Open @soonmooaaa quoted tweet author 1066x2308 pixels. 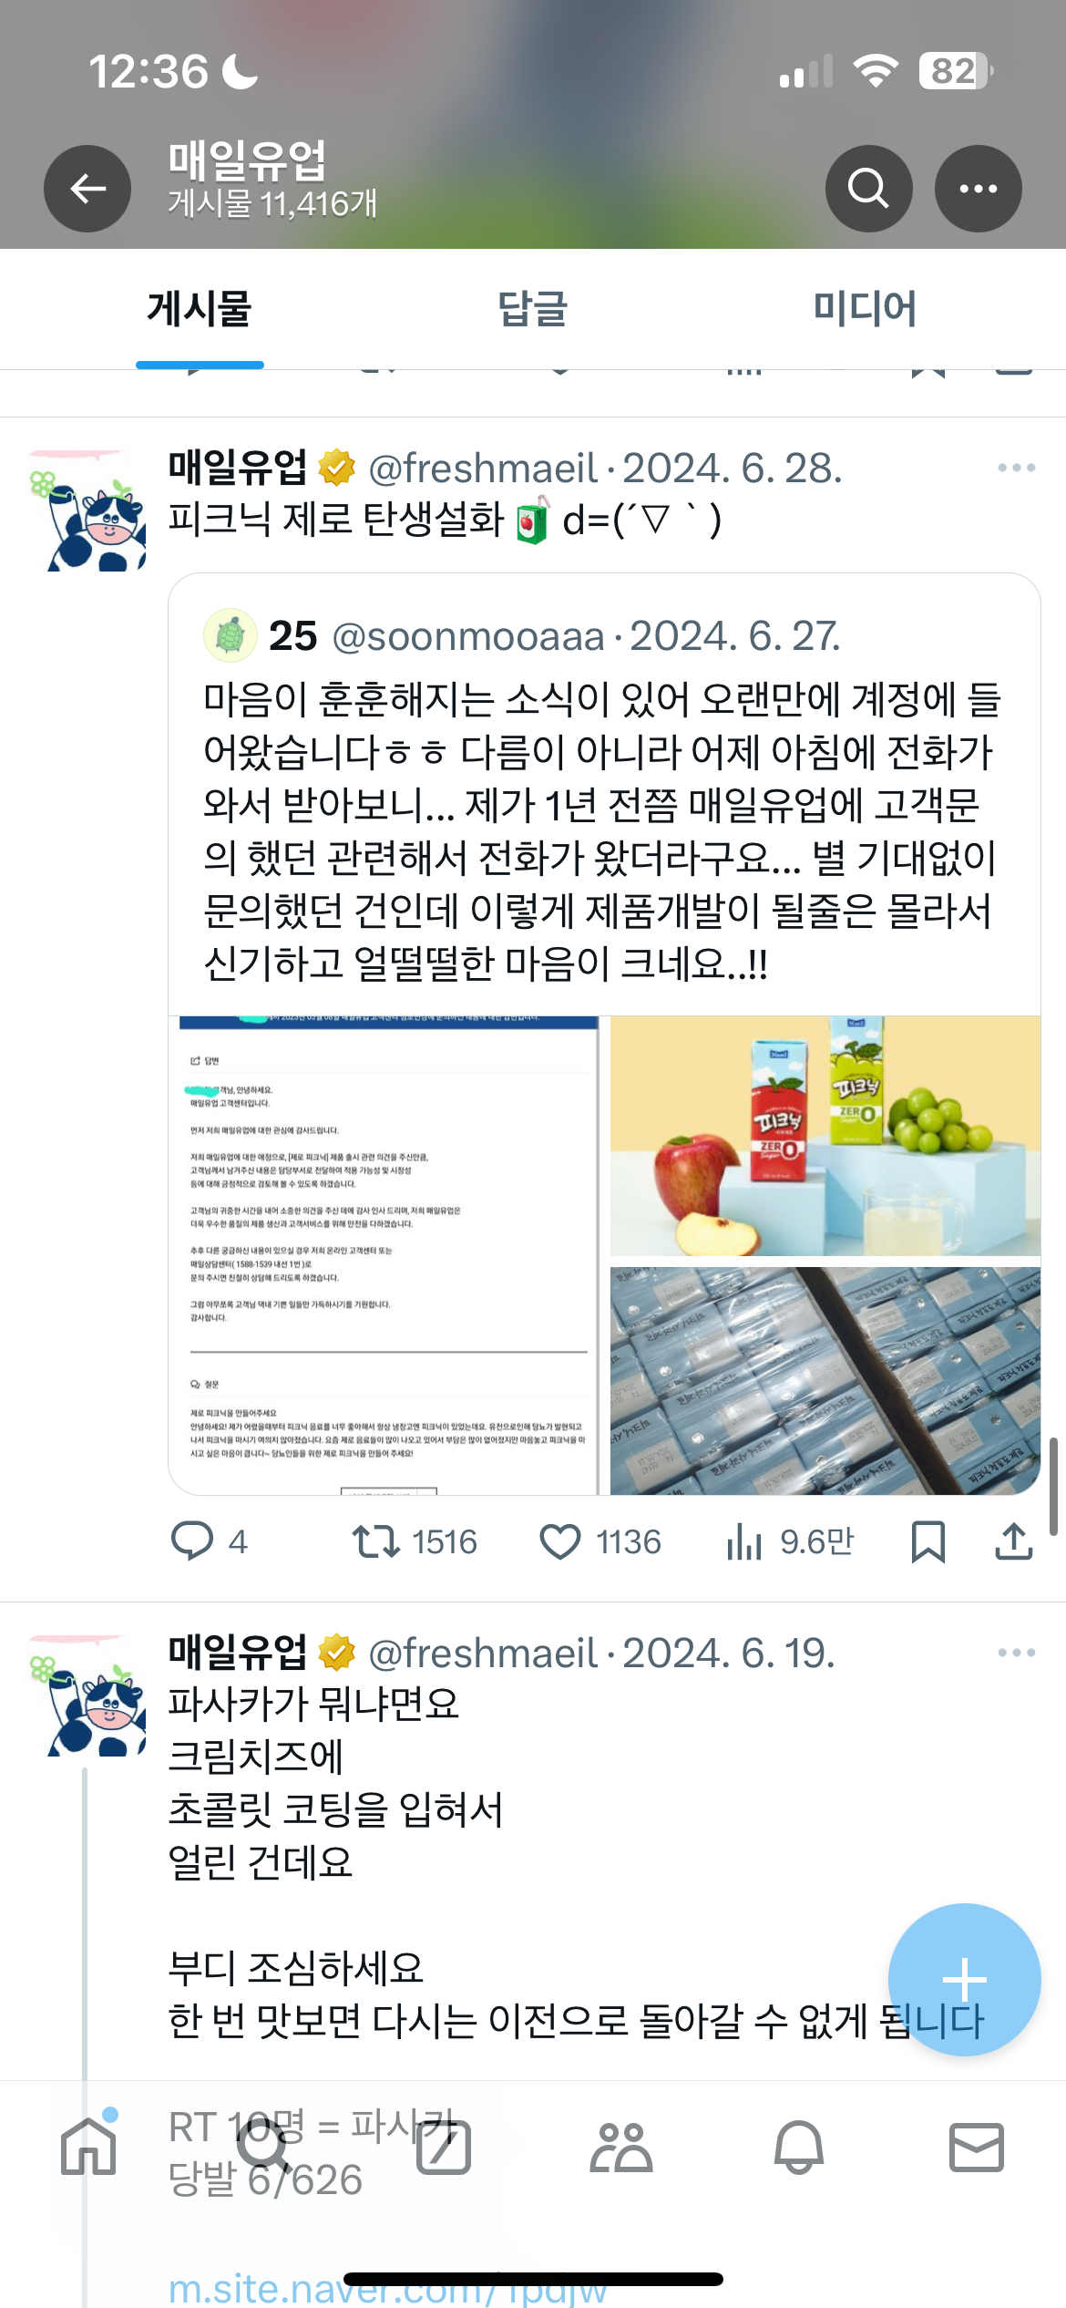tap(468, 636)
